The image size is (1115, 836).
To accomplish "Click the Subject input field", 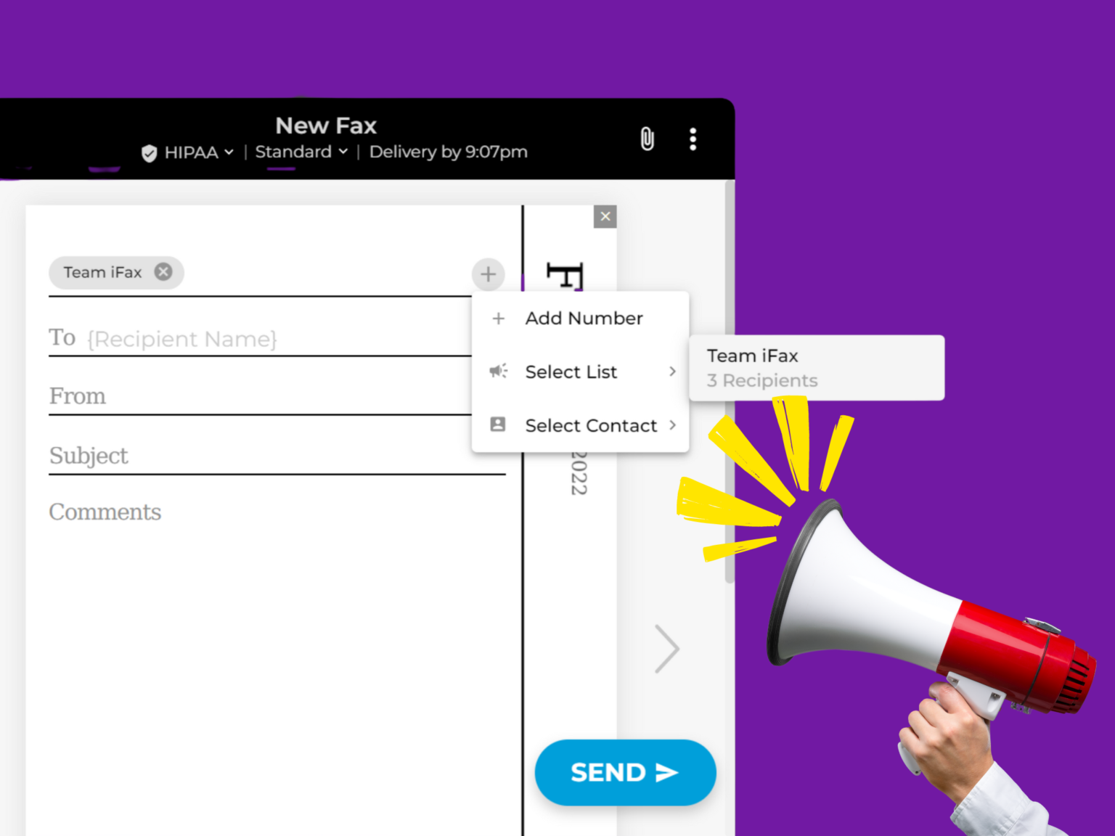I will click(277, 456).
